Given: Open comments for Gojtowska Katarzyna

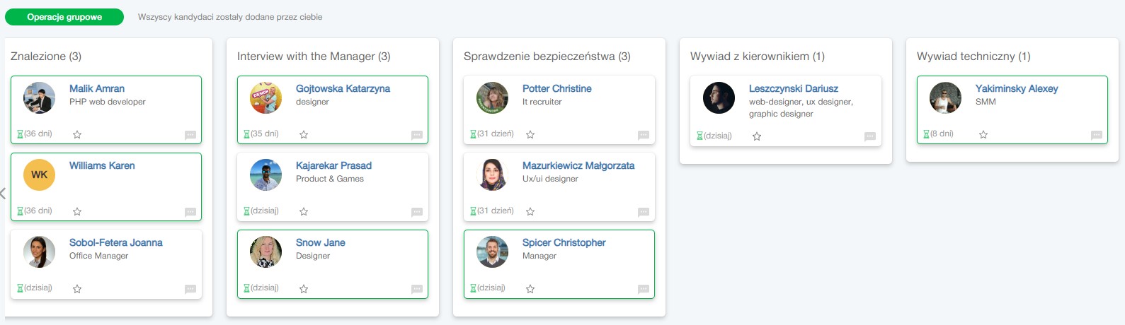Looking at the screenshot, I should [417, 135].
